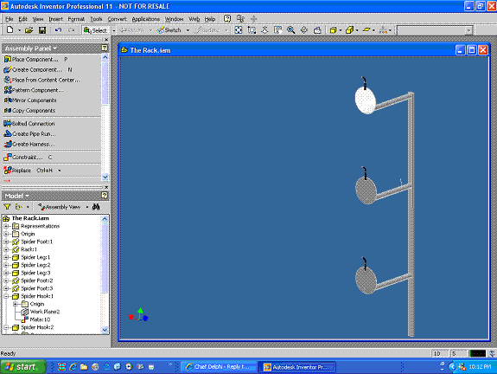Open the Insert menu
The image size is (497, 374).
click(55, 19)
